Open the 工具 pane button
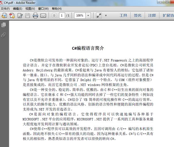Image resolution: width=174 pixels, height=147 pixels. (123, 15)
